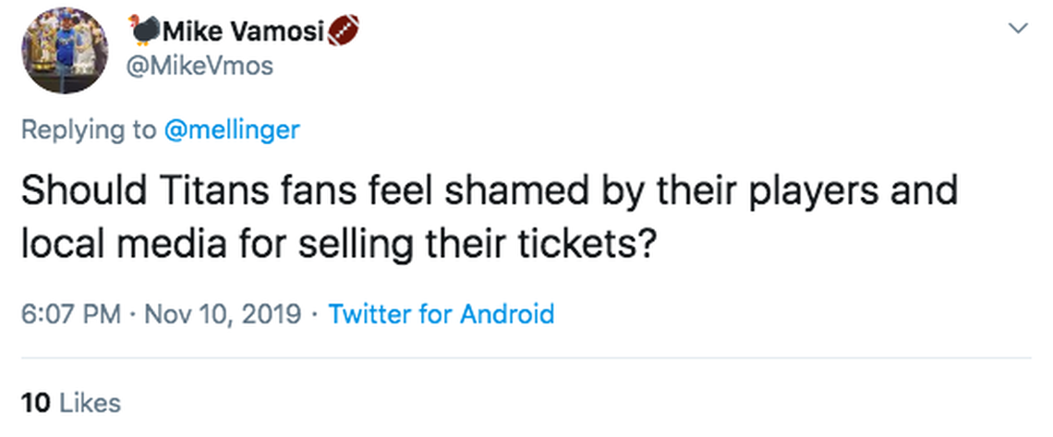1053x437 pixels.
Task: Open the @mellinger profile link
Action: pyautogui.click(x=232, y=130)
